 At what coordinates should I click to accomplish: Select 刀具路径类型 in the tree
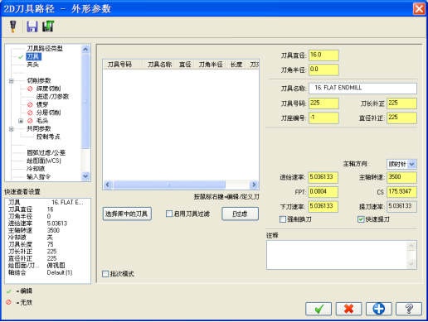click(45, 49)
